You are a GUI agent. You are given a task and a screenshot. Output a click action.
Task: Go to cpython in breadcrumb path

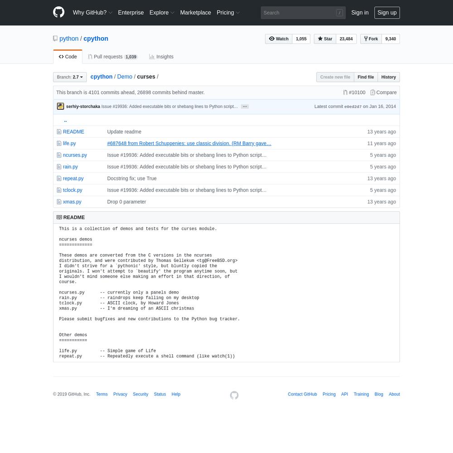101,77
